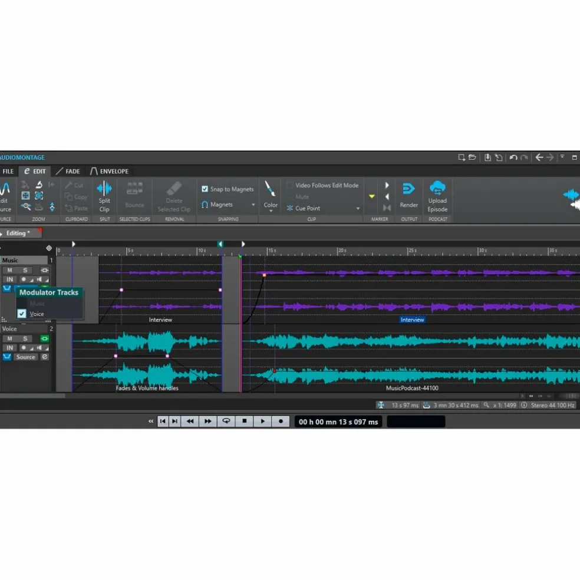Click the record button in transport
This screenshot has width=580, height=580.
pos(281,421)
